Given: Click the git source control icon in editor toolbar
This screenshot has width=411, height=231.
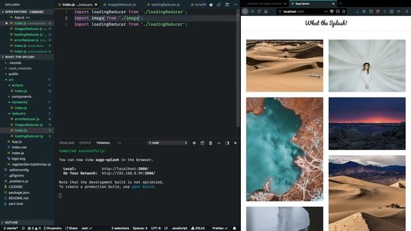Looking at the screenshot, I should pyautogui.click(x=211, y=4).
